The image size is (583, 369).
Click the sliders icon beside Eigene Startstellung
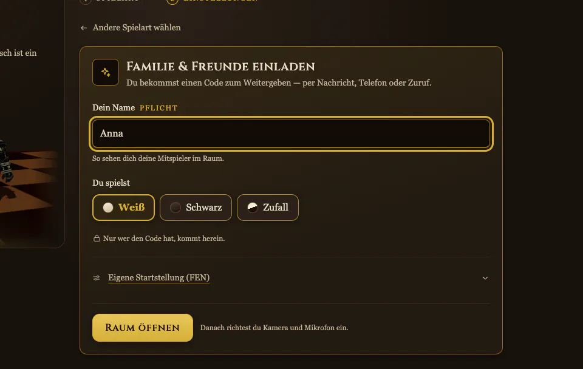[x=97, y=278]
